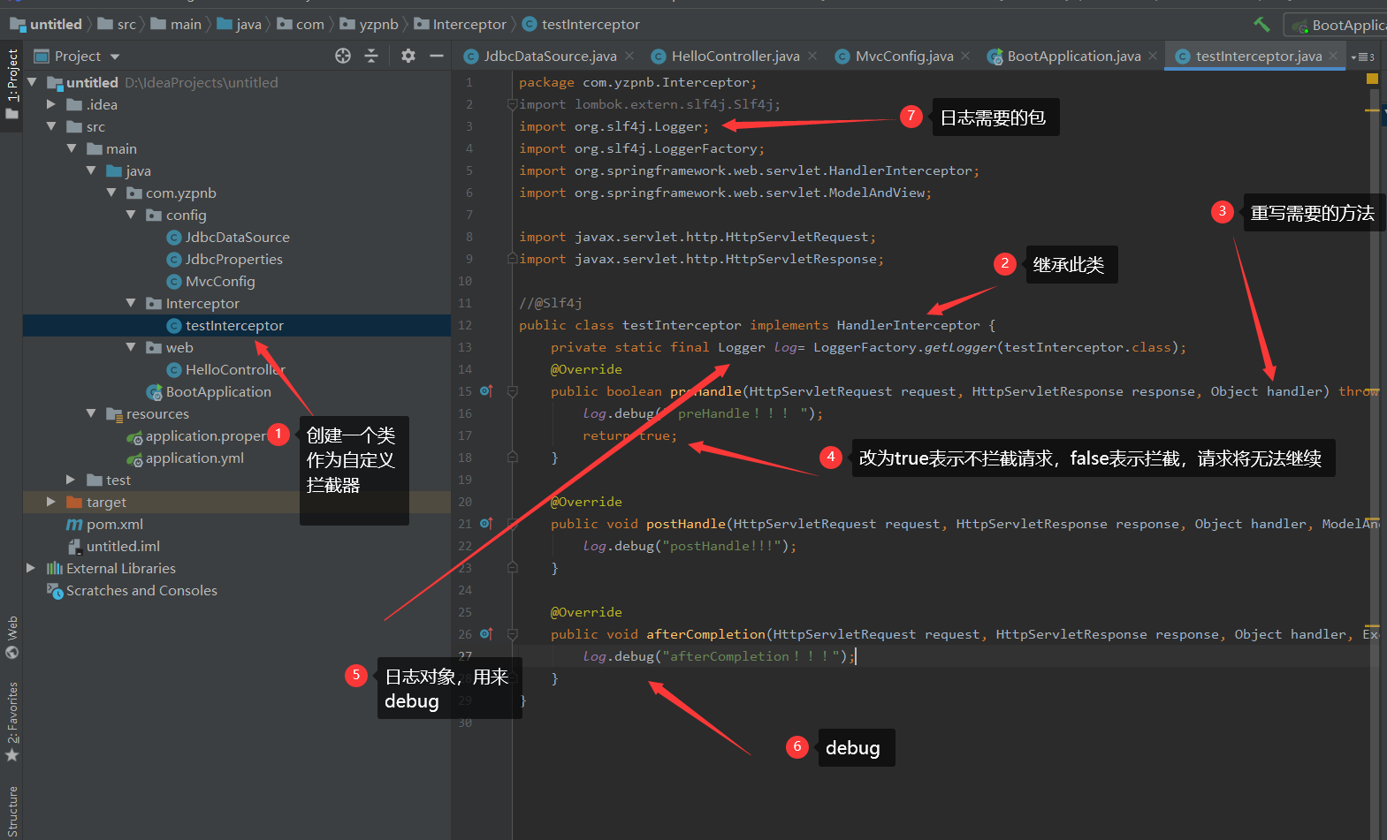Click the untitled breadcrumb in navigation bar

coord(46,25)
